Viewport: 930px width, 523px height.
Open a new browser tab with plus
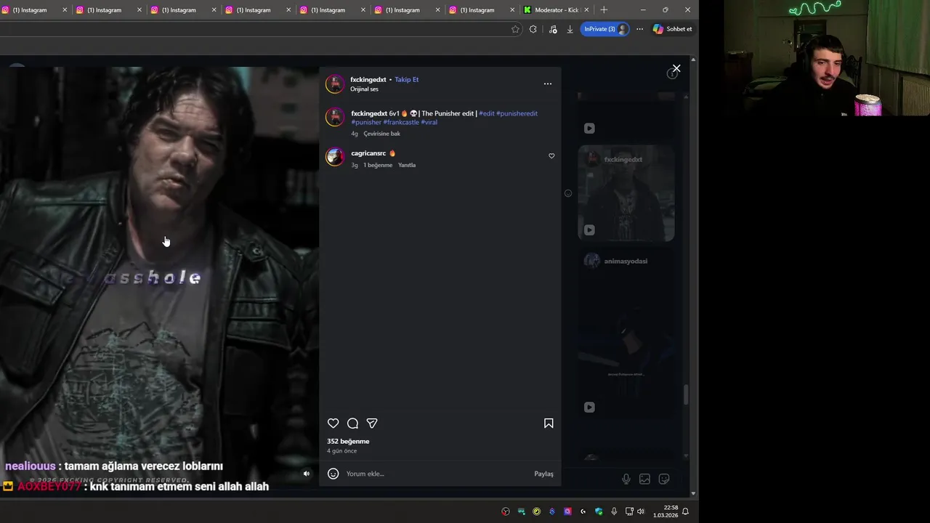tap(604, 9)
